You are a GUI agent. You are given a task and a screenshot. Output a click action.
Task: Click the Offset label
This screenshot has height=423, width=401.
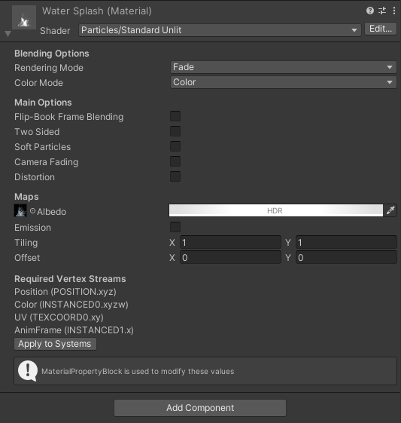27,258
